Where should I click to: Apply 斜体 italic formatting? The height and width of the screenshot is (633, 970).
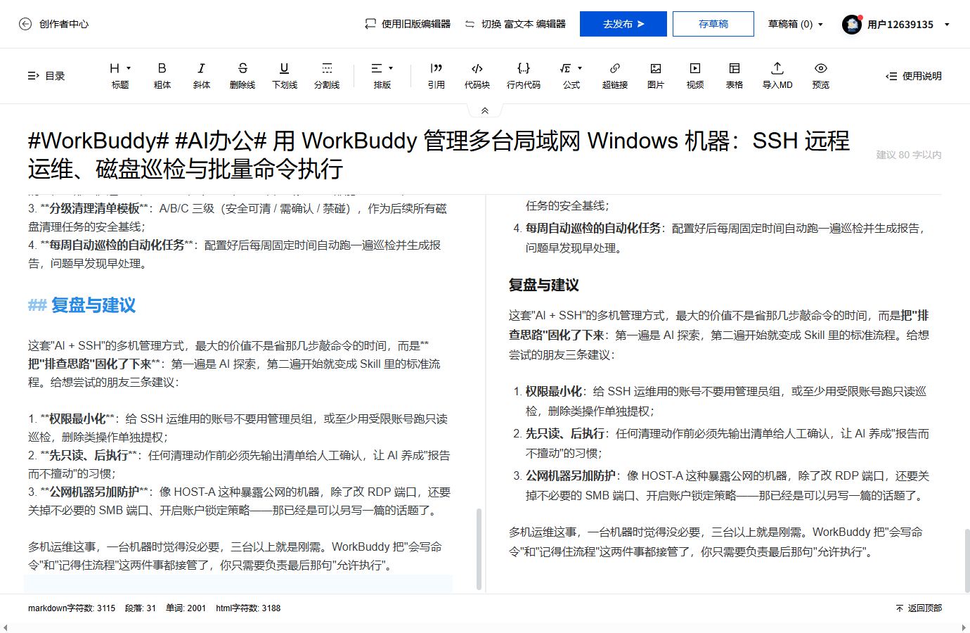point(202,75)
